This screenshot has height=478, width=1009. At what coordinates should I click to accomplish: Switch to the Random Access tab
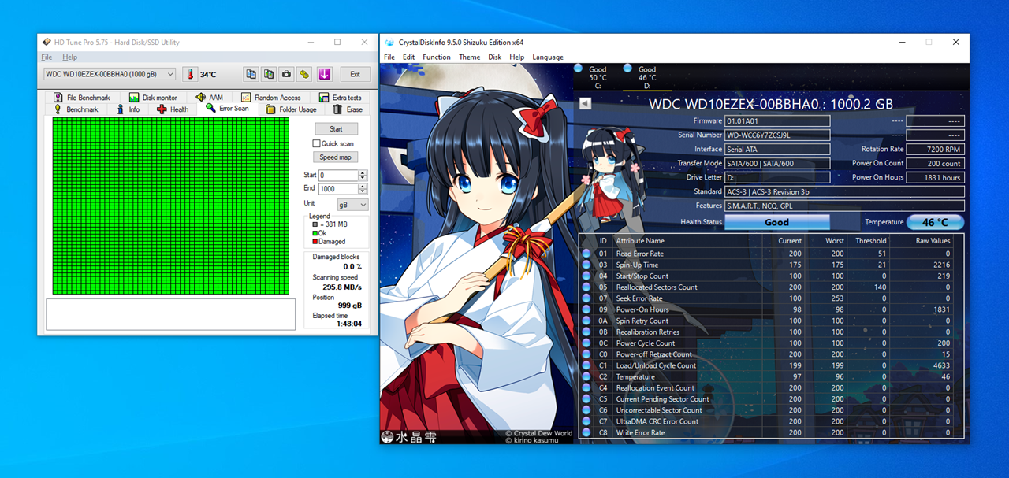270,98
